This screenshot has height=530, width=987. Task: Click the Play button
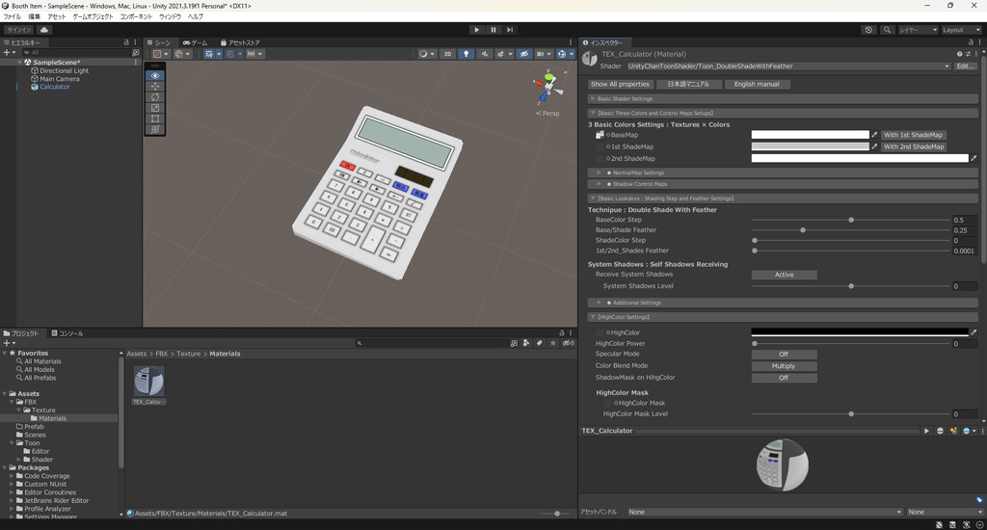476,30
